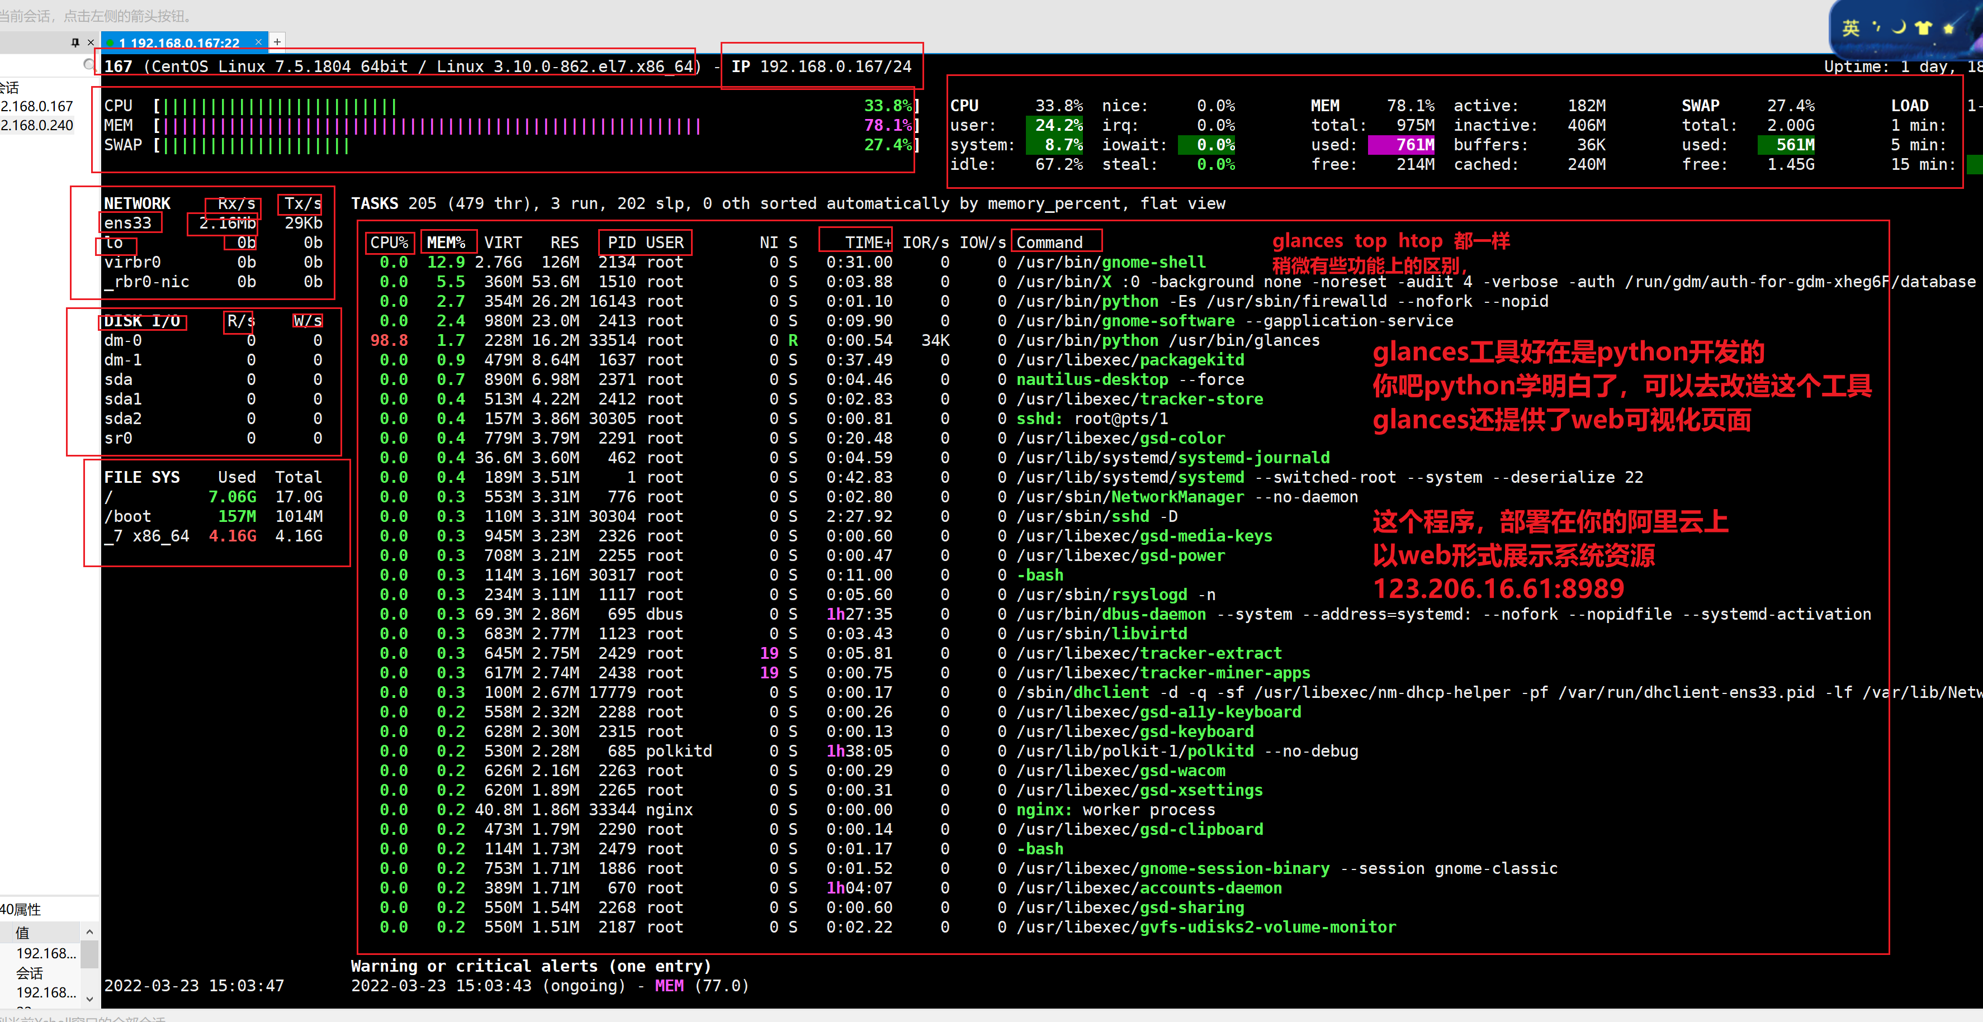
Task: Click the MEM (77.0) alert entry
Action: click(701, 986)
